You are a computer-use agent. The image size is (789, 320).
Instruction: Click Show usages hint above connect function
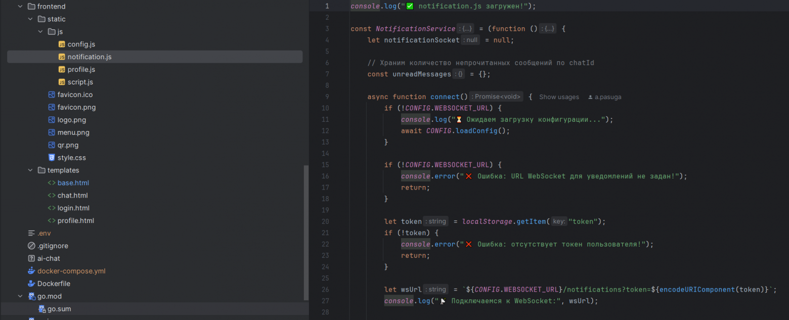point(559,97)
